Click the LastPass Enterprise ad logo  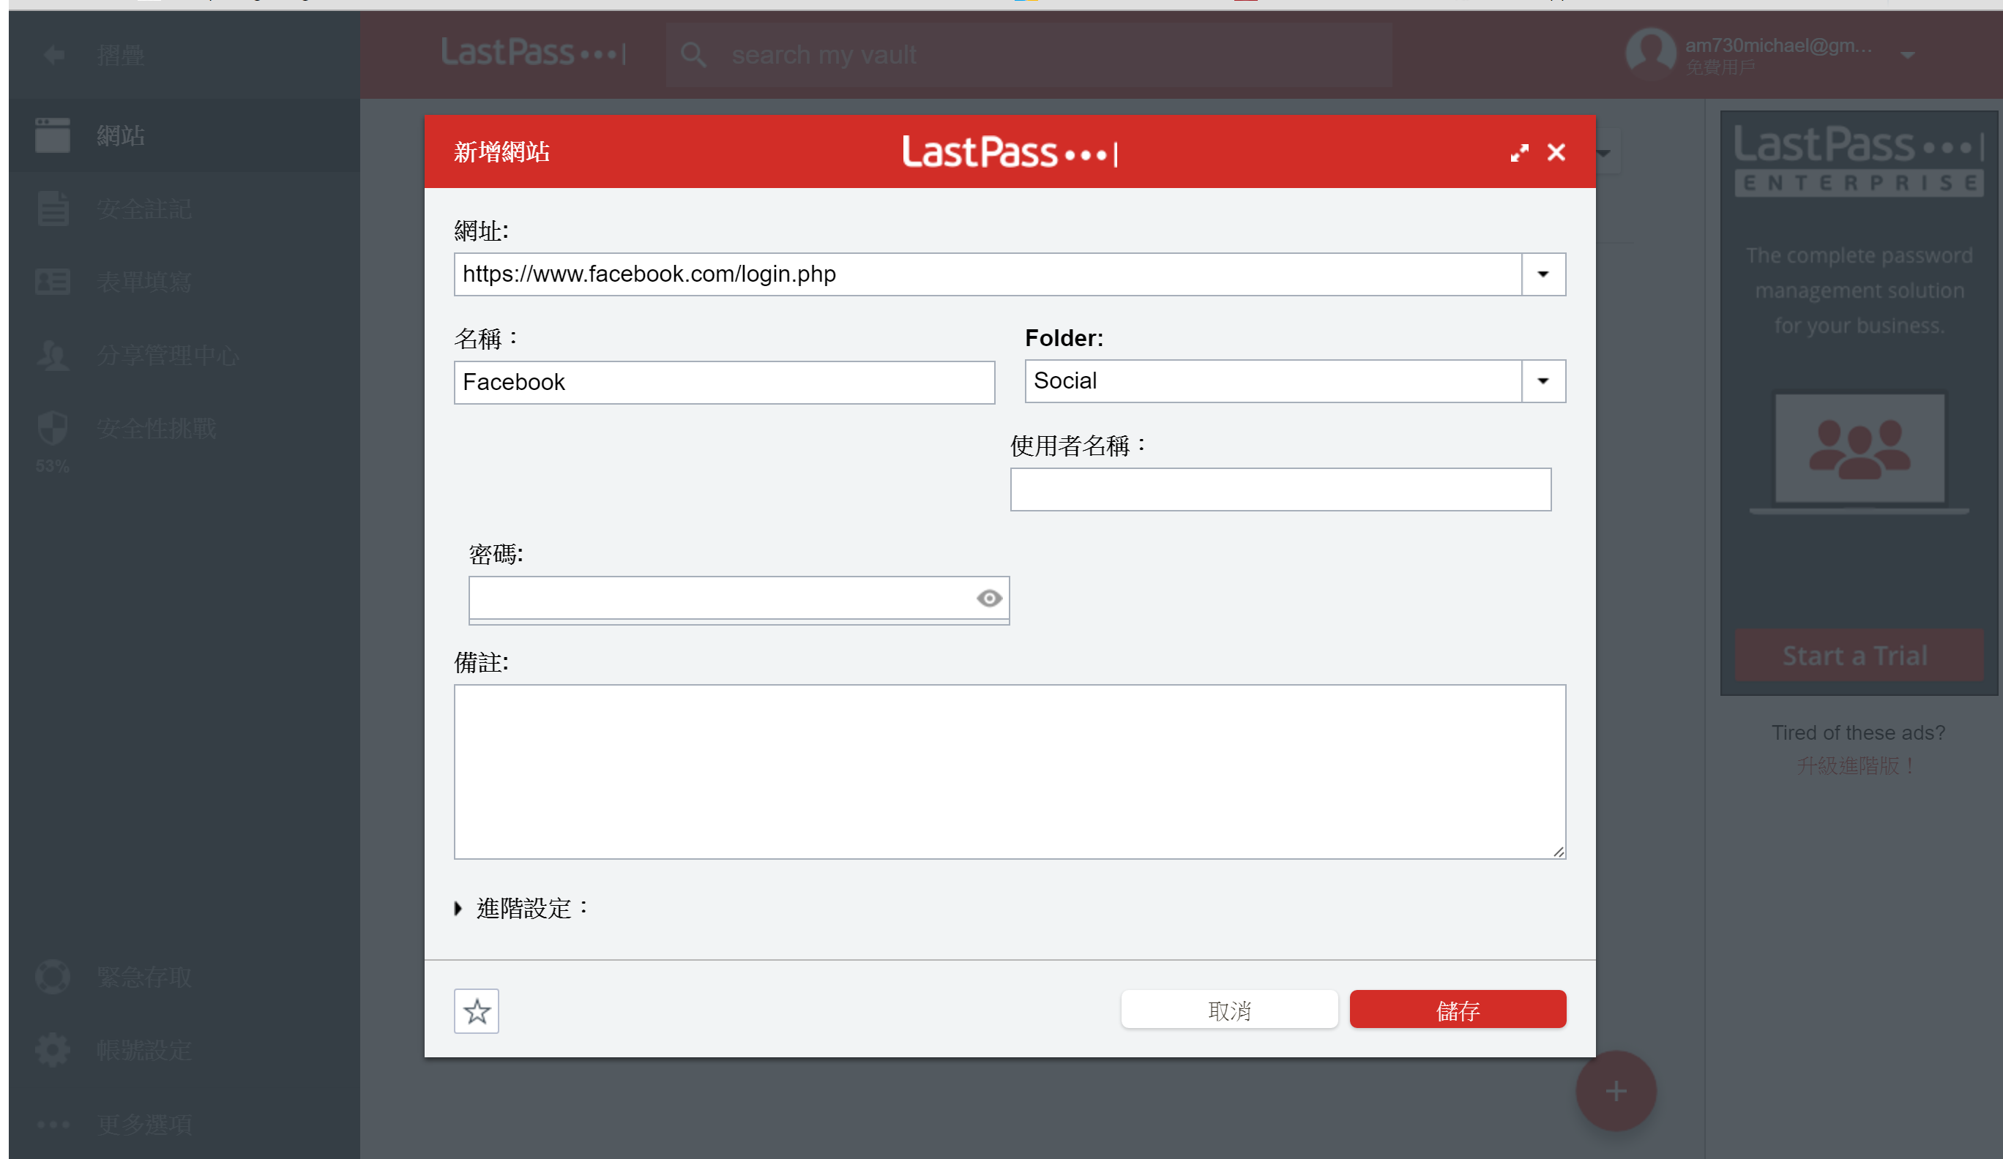pos(1858,160)
